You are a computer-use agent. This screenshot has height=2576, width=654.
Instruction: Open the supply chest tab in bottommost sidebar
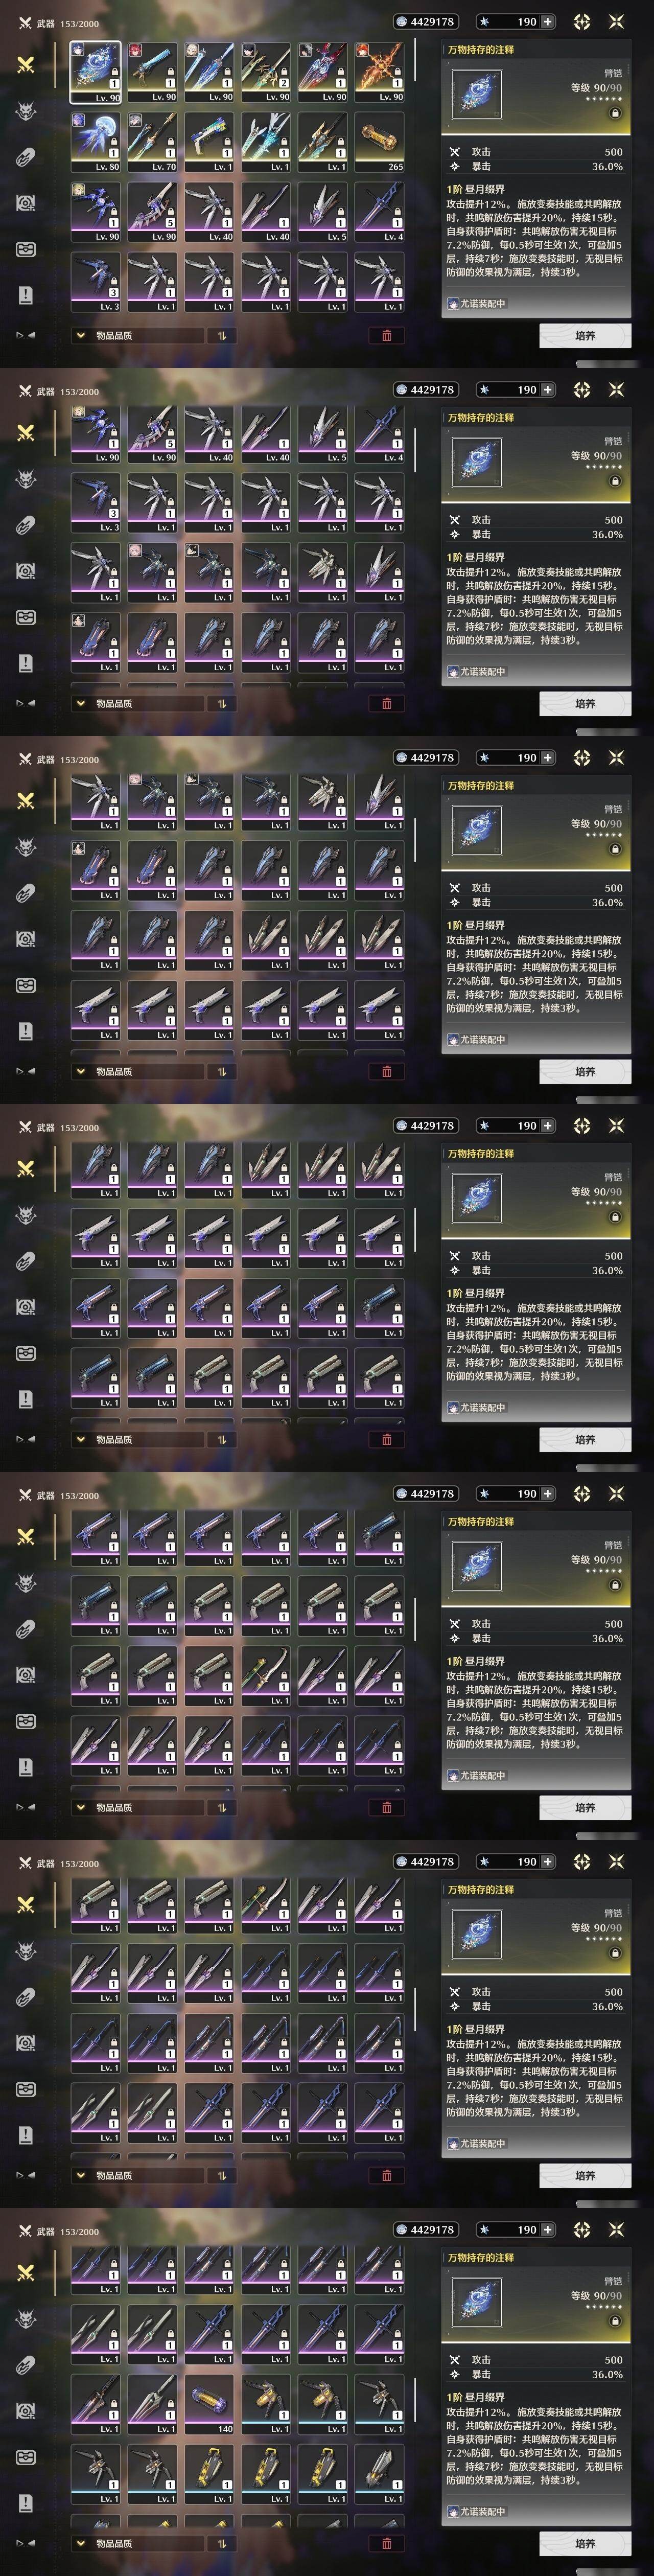pos(26,2457)
